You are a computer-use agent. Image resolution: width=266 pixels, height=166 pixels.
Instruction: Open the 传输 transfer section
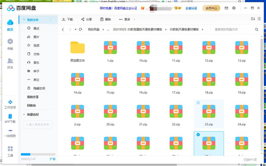tap(10, 41)
